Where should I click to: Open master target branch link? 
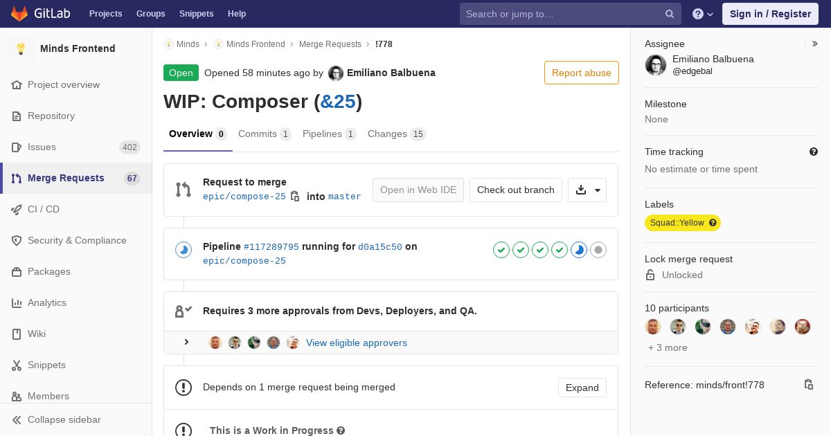pos(345,197)
